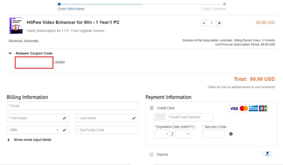Open the expiration year dropdown
The width and height of the screenshot is (283, 165).
(x=182, y=134)
